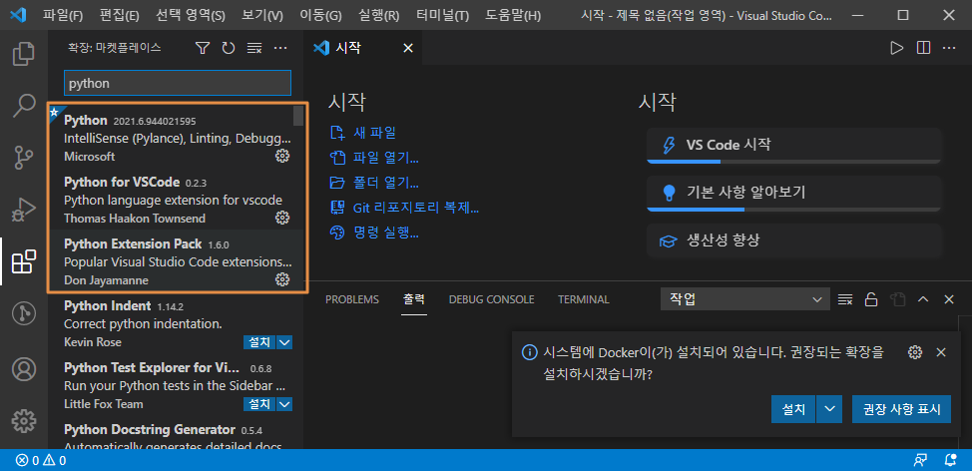Open Run and Debug view
This screenshot has height=471, width=972.
[x=24, y=211]
